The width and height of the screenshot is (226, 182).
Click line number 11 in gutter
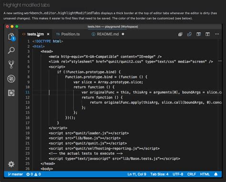pyautogui.click(x=28, y=92)
